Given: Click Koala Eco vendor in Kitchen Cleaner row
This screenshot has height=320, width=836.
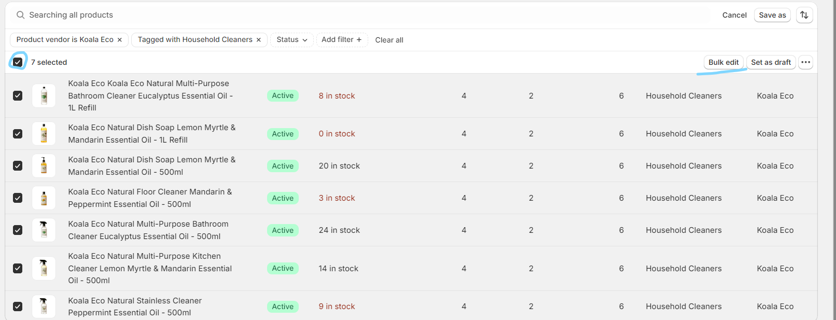Looking at the screenshot, I should pos(775,269).
